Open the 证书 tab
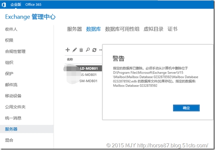 [x=172, y=29]
